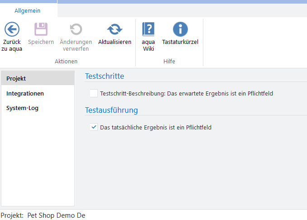Click the Testschritte section heading
The width and height of the screenshot is (307, 220).
tap(104, 76)
